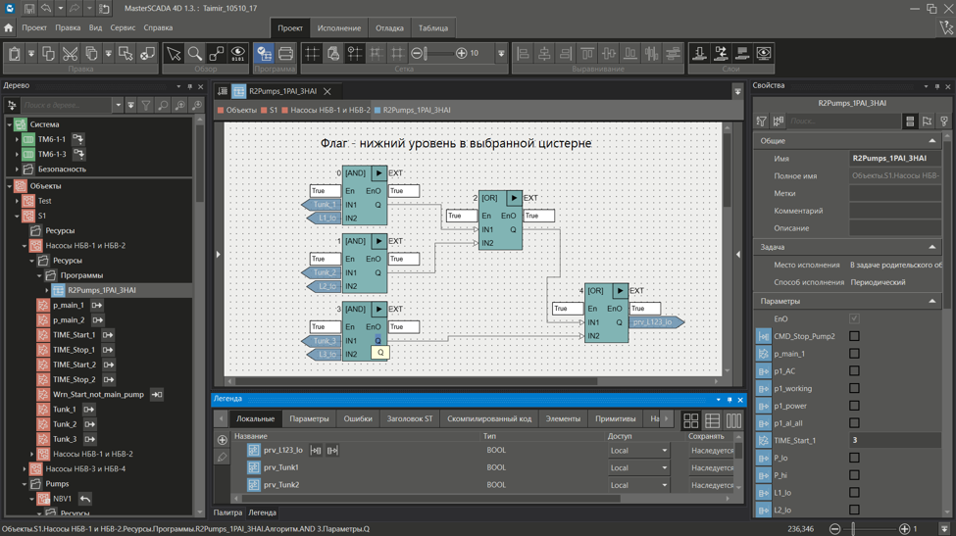
Task: Expand the Насосы НБВ-3 и НБВ-4 node
Action: tap(25, 469)
